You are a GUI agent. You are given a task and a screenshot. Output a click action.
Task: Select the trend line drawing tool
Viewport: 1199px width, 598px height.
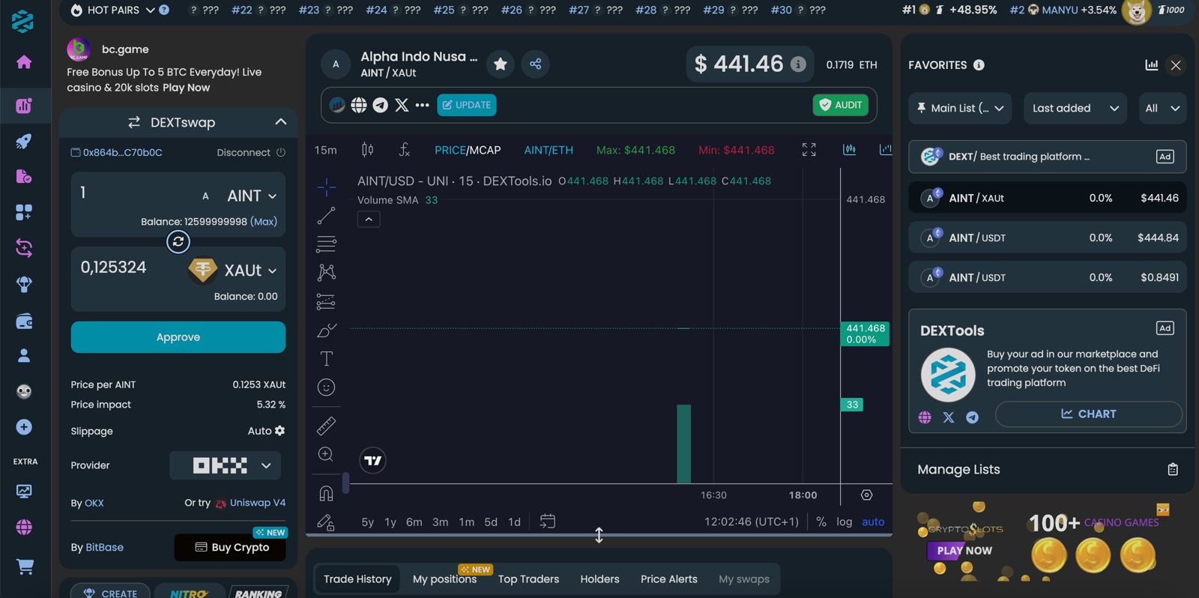click(x=326, y=216)
